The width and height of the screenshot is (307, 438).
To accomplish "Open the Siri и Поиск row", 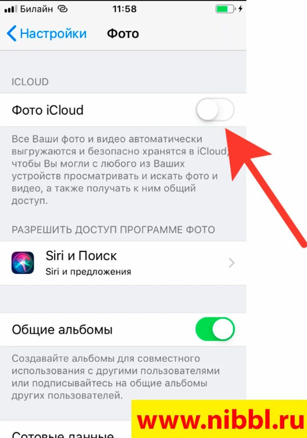I will tap(123, 263).
